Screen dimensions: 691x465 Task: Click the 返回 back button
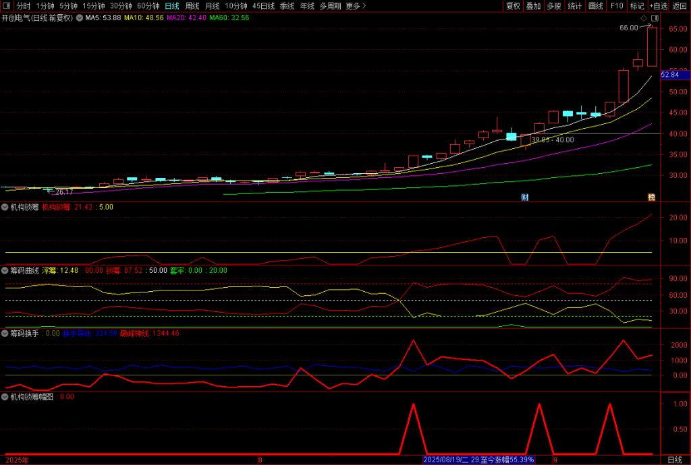tap(679, 6)
